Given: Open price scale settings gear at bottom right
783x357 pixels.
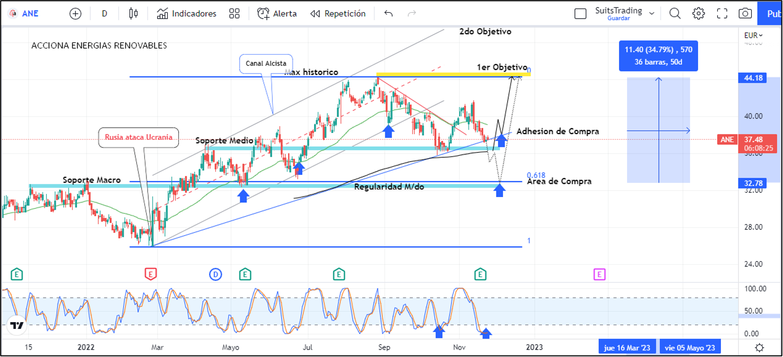Looking at the screenshot, I should [x=760, y=347].
